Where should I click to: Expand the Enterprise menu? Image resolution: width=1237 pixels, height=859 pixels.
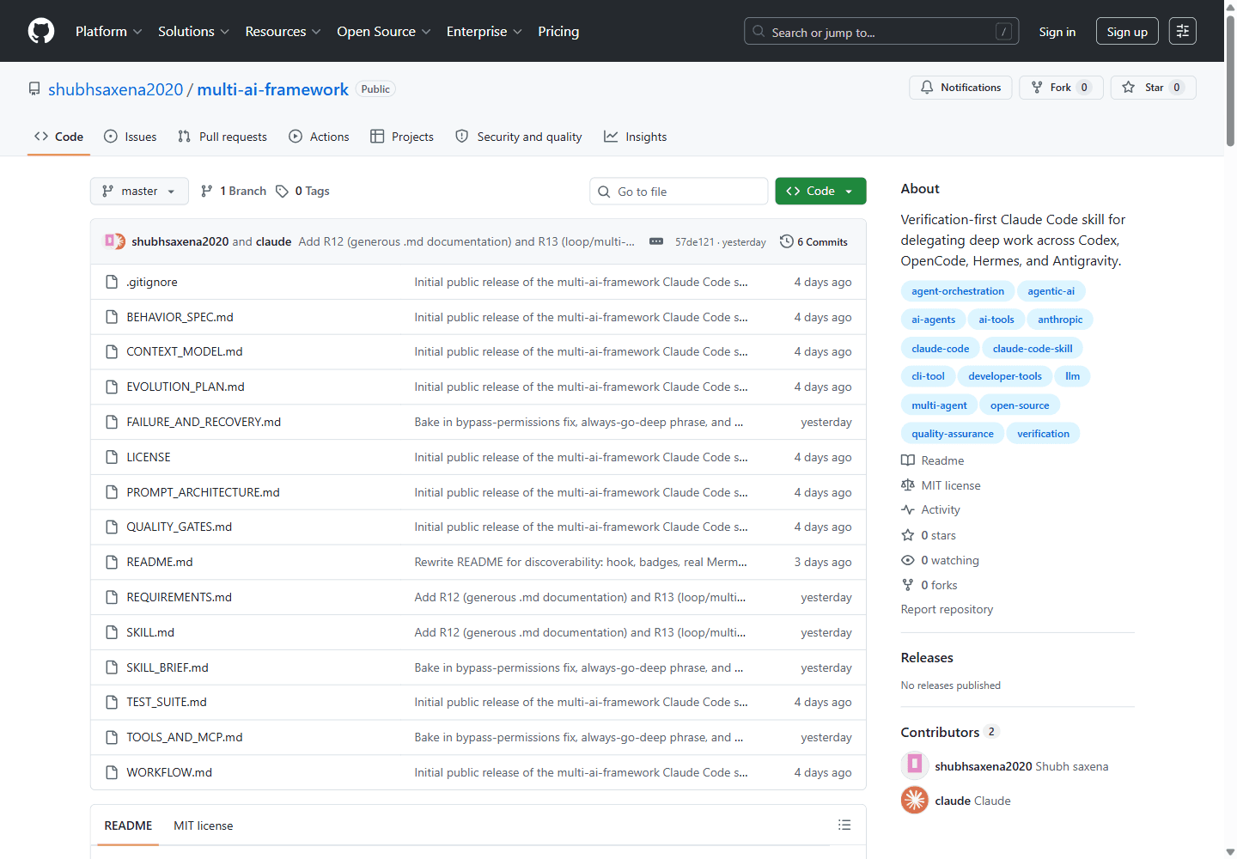(x=484, y=31)
